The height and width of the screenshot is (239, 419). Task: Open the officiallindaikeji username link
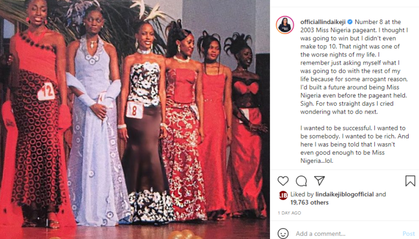tap(323, 22)
